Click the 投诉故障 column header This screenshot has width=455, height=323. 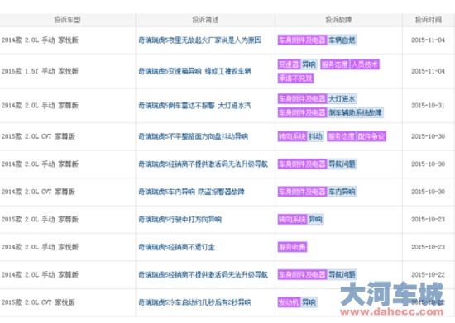(x=338, y=20)
